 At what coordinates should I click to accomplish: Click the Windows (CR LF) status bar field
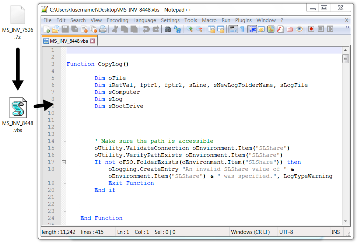[251, 232]
